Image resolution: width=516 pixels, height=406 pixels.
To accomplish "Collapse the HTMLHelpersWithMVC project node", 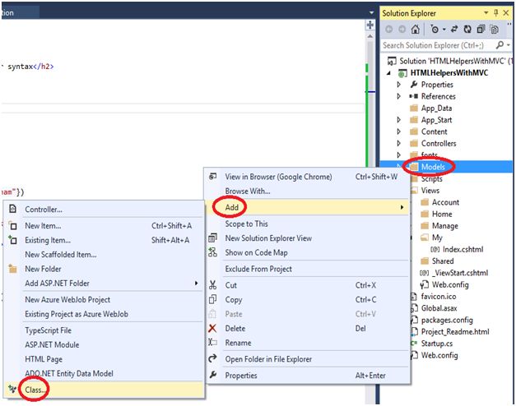I will click(x=389, y=72).
